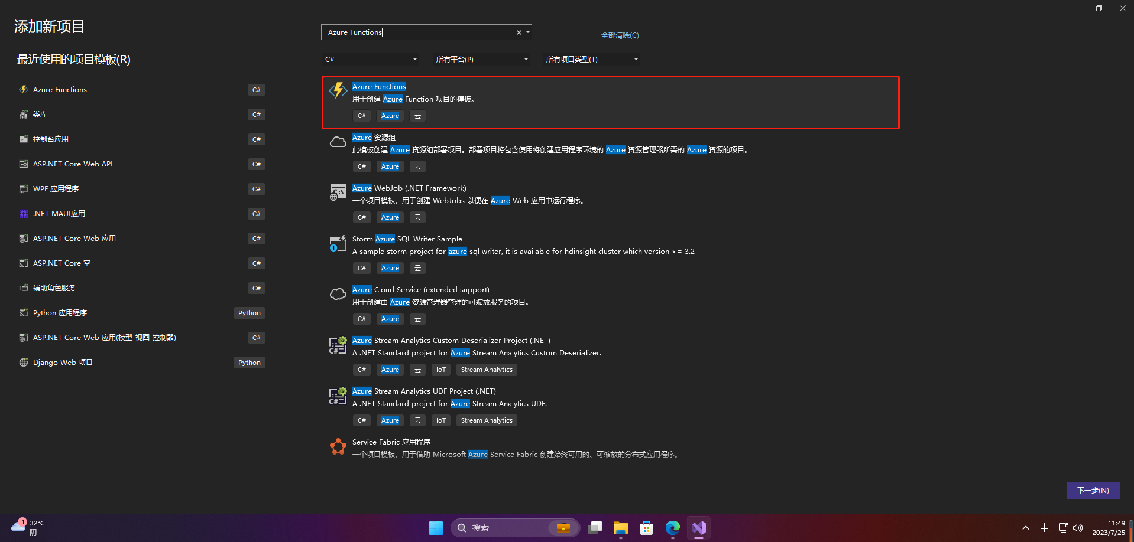
Task: Click the IoT tag on Custom Deserializer Project
Action: (x=441, y=370)
